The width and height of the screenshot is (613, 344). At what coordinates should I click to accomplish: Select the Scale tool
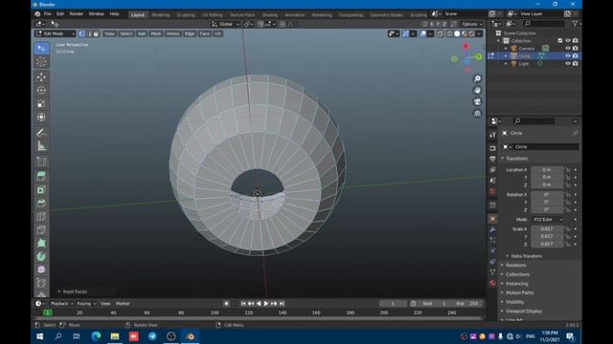(41, 104)
